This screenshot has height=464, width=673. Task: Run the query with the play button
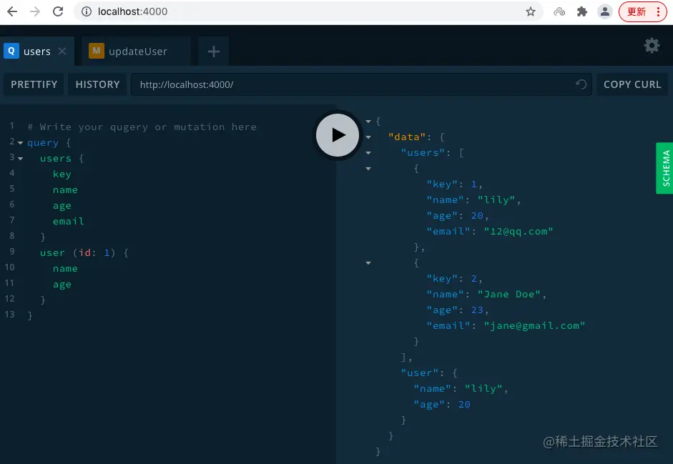pos(338,135)
